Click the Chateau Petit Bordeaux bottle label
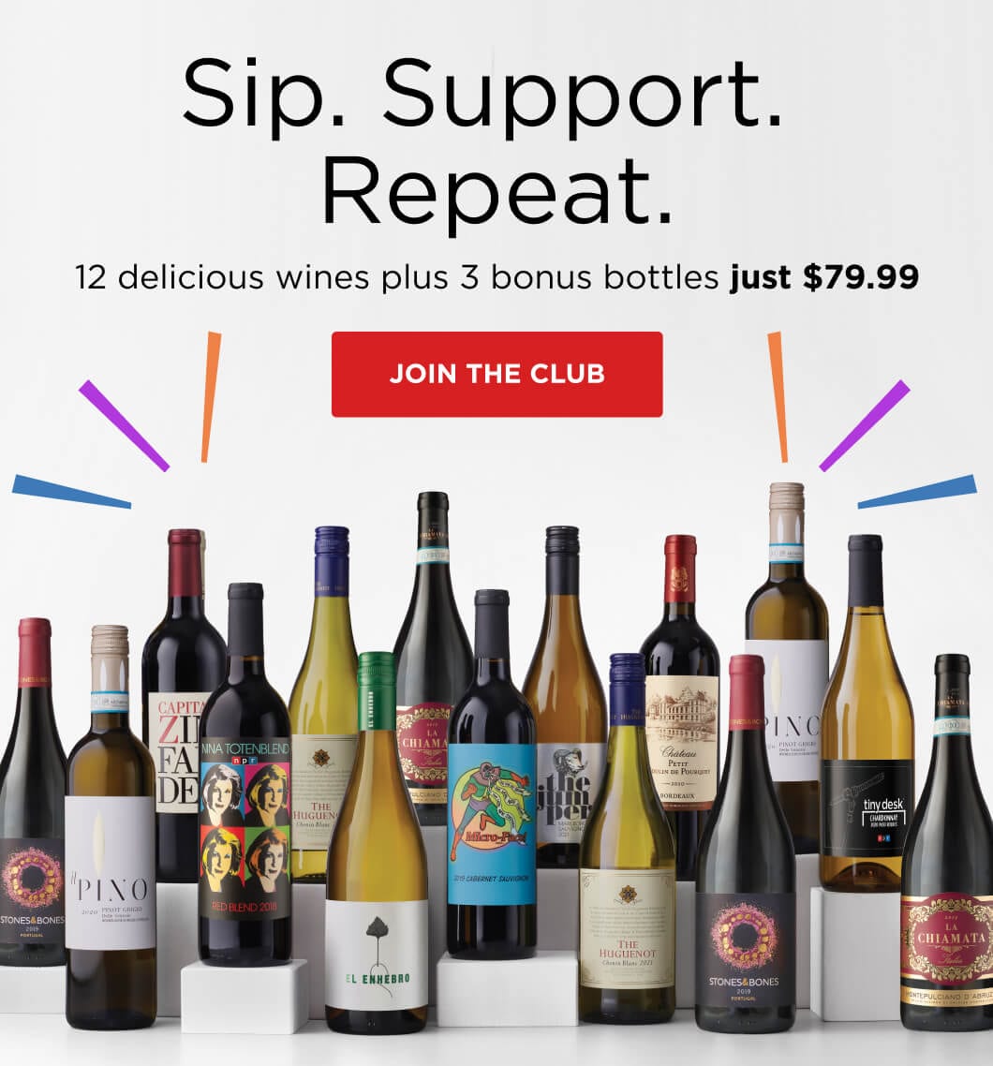This screenshot has height=1066, width=993. point(682,743)
